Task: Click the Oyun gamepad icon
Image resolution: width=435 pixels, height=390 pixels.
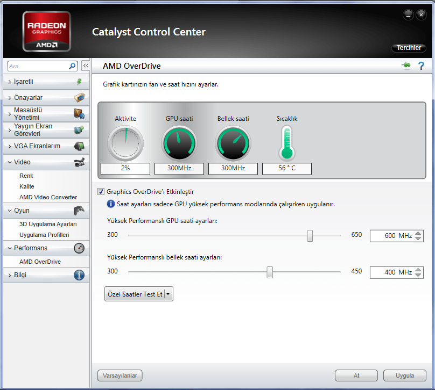Action: (79, 211)
